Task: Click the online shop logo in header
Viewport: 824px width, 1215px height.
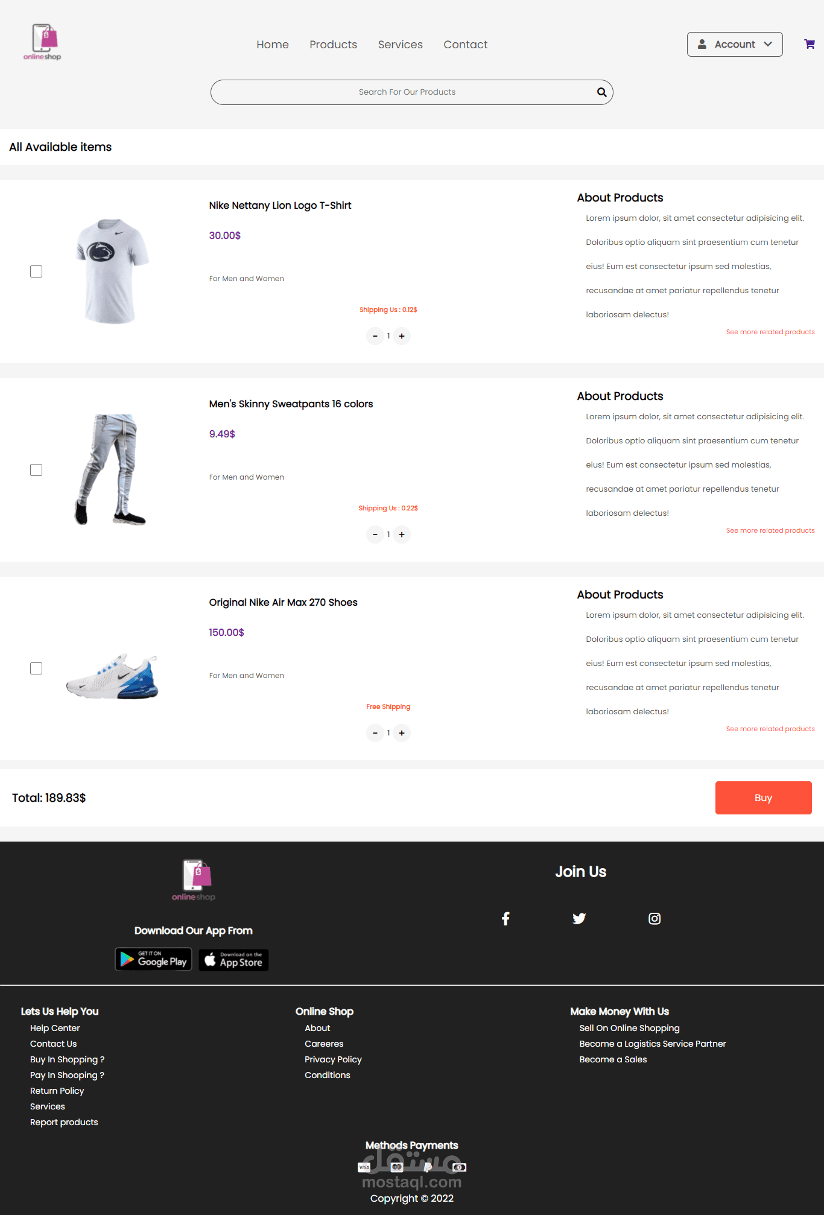Action: tap(42, 42)
